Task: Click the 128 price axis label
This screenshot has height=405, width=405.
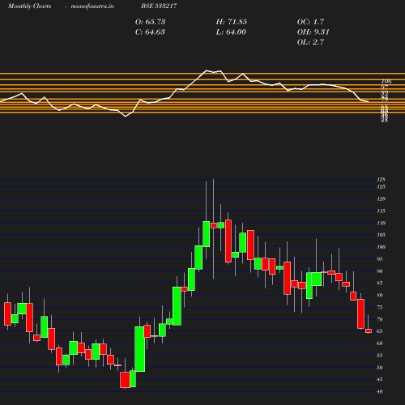Action: [381, 179]
